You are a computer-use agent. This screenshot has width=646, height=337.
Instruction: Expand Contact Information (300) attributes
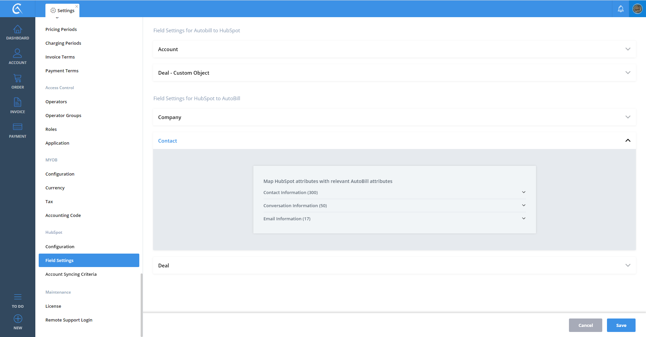pos(524,192)
